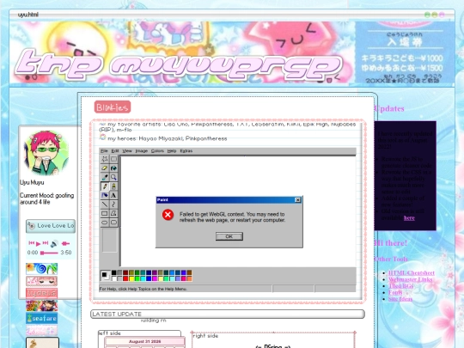Skip to next track in music player
The width and height of the screenshot is (464, 348).
point(46,243)
